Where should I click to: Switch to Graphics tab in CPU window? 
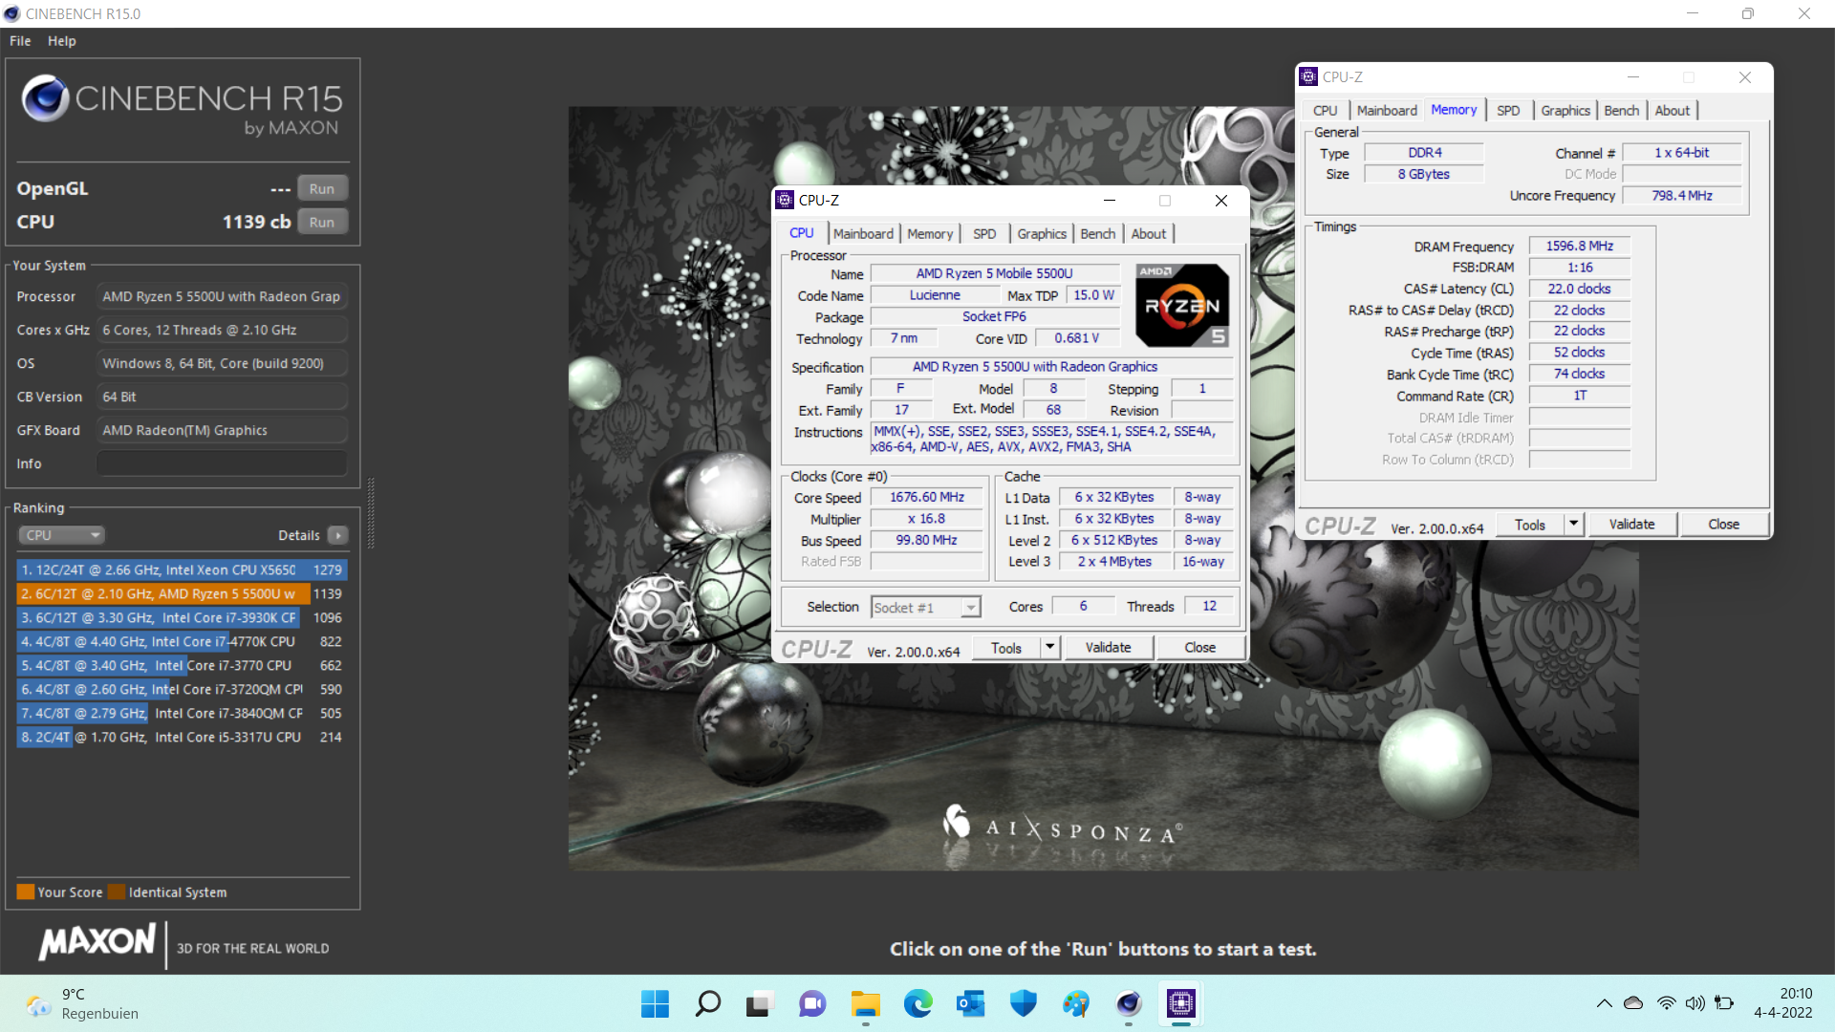[1042, 234]
